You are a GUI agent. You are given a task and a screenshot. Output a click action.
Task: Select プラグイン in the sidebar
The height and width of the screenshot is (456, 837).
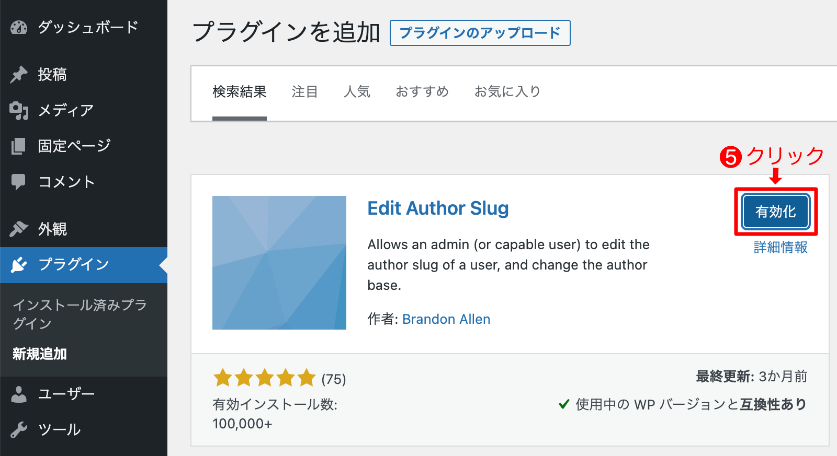[x=84, y=265]
